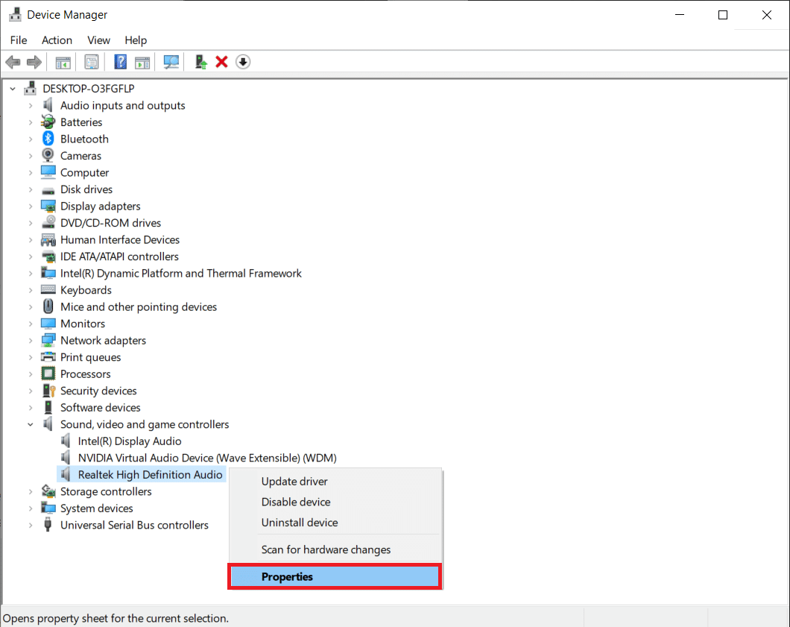
Task: Click the Keyboards category icon
Action: click(x=48, y=289)
